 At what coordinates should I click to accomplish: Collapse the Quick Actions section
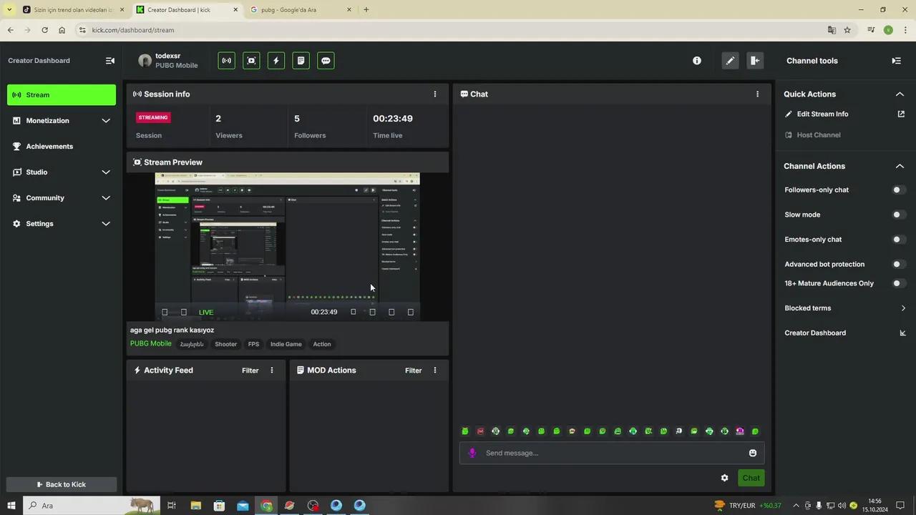tap(900, 94)
